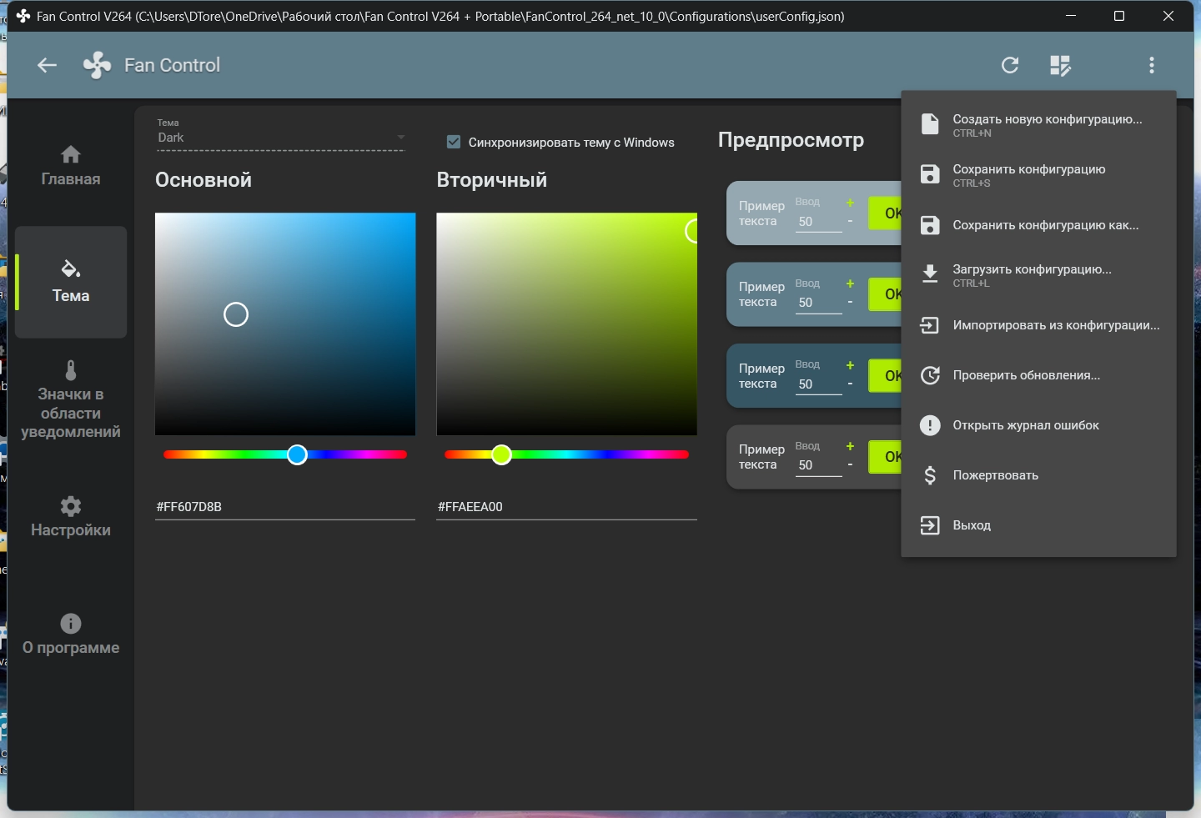Toggle Синхронизировать тему с Windows checkbox
This screenshot has width=1201, height=818.
coord(454,142)
